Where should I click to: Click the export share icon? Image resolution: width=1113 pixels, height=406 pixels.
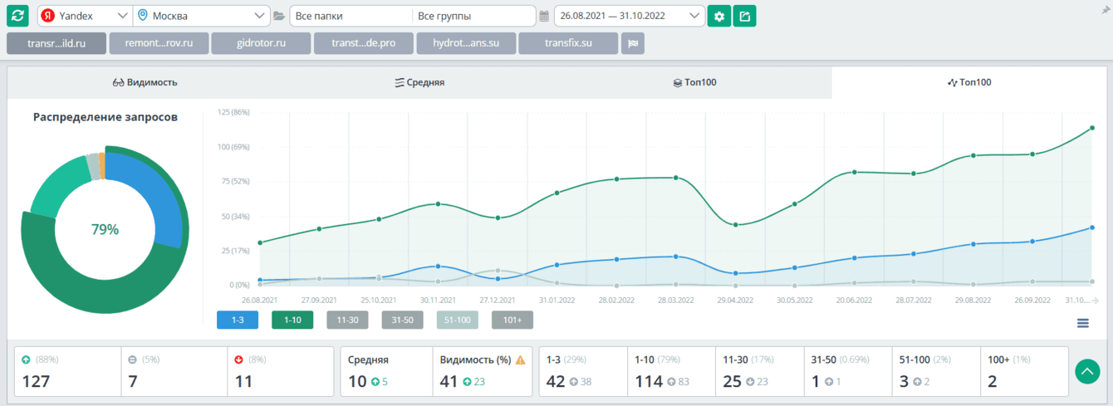click(744, 16)
